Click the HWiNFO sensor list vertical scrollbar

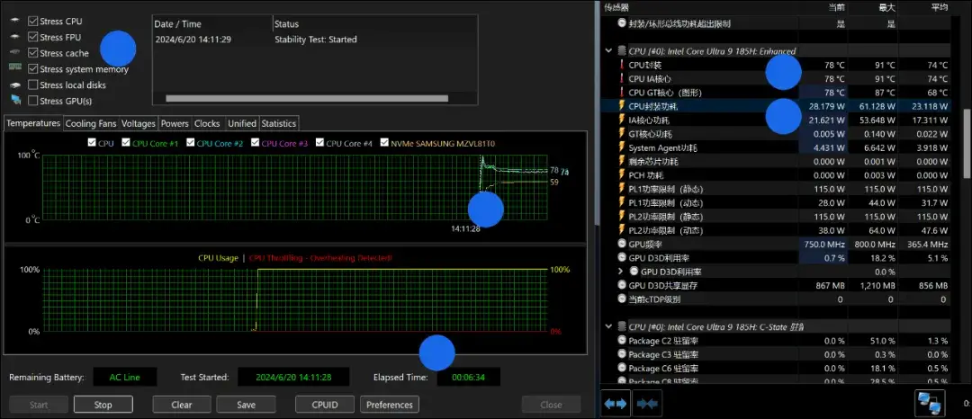[x=967, y=142]
